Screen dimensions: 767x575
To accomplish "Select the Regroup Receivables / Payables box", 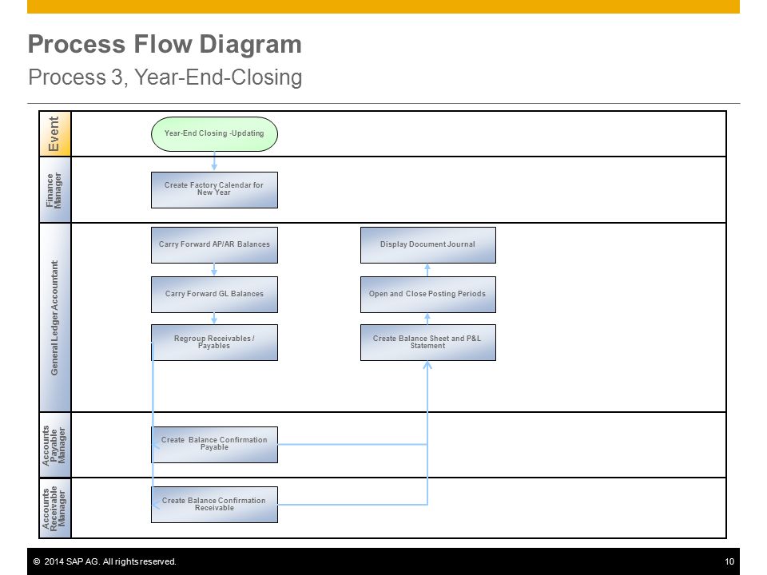I will 214,343.
